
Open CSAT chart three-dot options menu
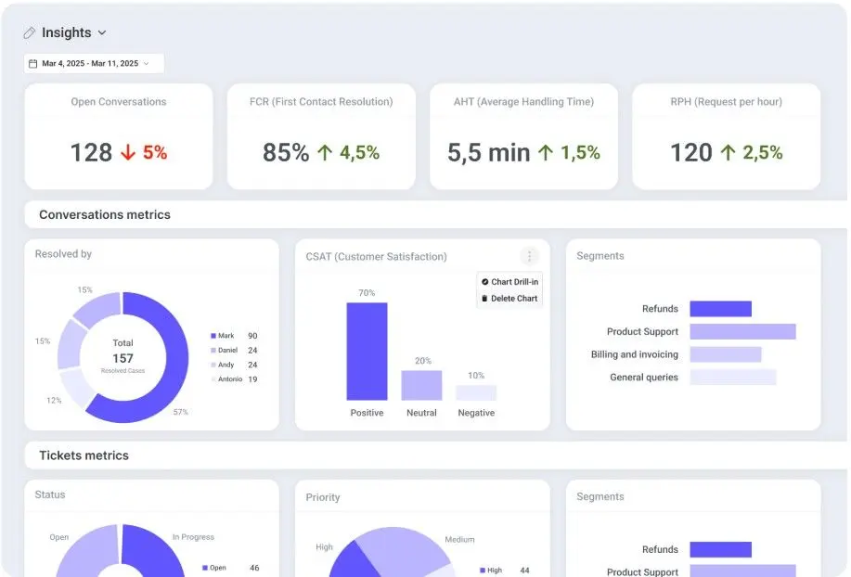529,255
